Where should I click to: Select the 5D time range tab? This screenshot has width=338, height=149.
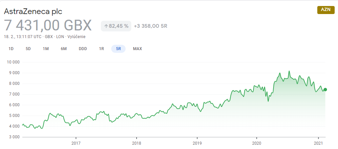(x=28, y=49)
